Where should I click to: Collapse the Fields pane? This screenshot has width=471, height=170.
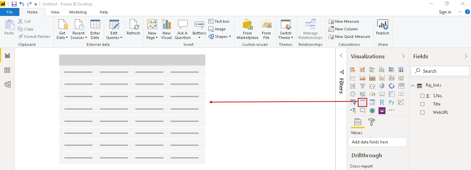[466, 56]
